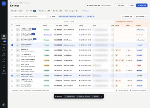Click M source badge for Dana Whitfield phone
Viewport: 150px width, 108px height.
click(80, 30)
